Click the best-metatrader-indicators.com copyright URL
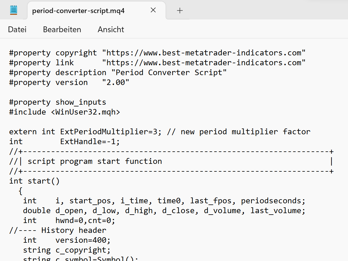 click(203, 52)
